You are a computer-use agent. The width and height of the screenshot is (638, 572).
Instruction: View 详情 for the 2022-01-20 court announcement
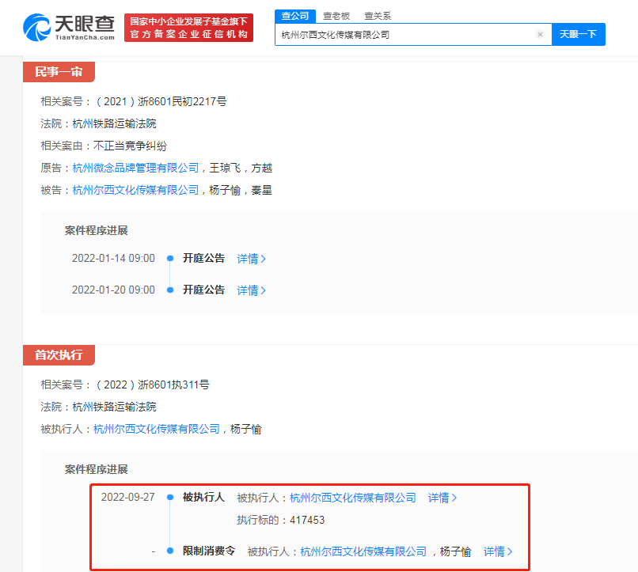[251, 290]
